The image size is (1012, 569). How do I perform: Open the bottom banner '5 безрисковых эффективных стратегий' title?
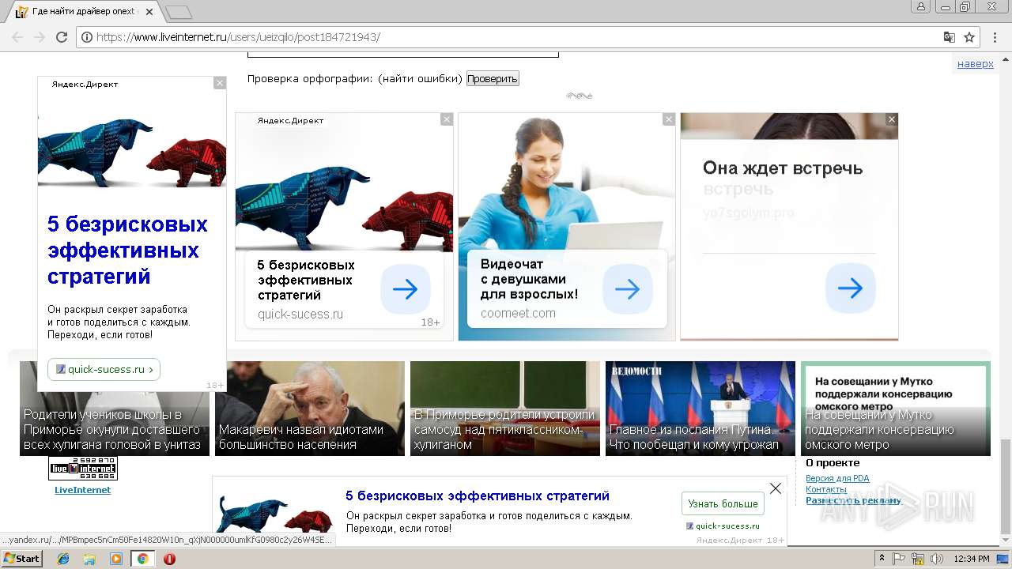point(478,496)
